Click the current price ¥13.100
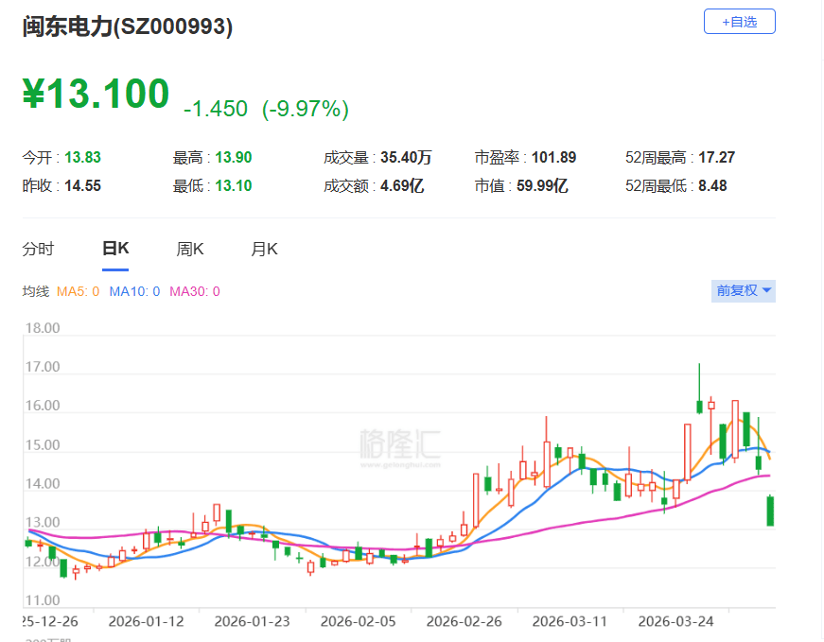The height and width of the screenshot is (642, 824). [96, 94]
